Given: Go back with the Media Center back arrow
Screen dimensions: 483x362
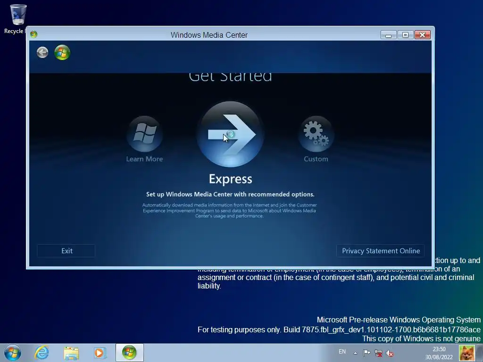Looking at the screenshot, I should point(42,52).
